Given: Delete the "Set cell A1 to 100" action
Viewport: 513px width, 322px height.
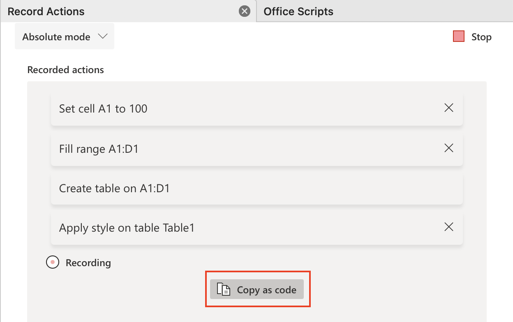Looking at the screenshot, I should click(x=448, y=108).
